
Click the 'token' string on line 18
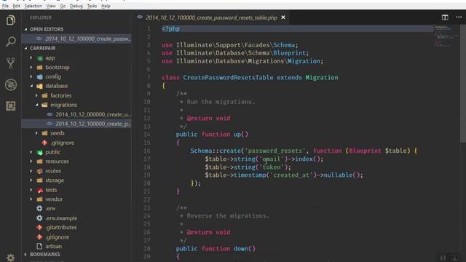[x=272, y=167]
